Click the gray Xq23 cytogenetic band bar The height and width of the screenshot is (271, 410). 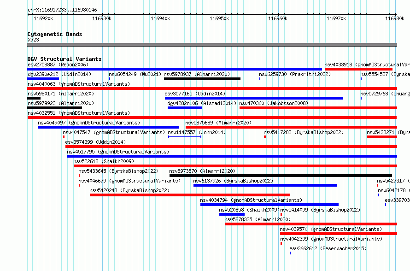tap(212, 45)
